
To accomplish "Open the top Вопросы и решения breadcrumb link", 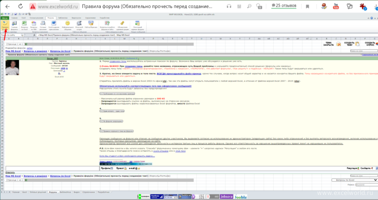I will tap(35, 51).
